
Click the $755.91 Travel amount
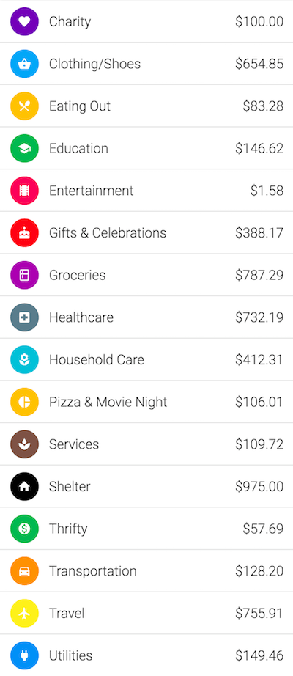tap(259, 613)
